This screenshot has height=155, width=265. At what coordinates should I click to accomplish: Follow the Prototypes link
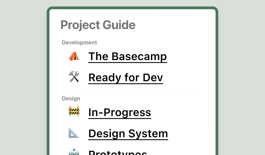(x=118, y=153)
